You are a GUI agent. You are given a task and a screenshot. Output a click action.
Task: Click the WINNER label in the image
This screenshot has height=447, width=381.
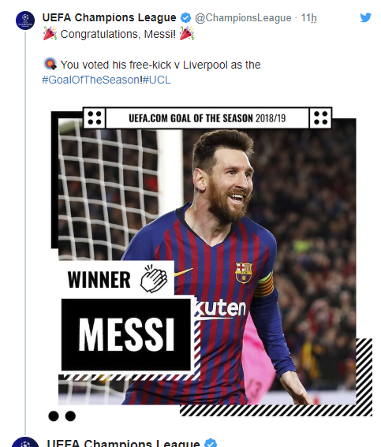pos(99,280)
